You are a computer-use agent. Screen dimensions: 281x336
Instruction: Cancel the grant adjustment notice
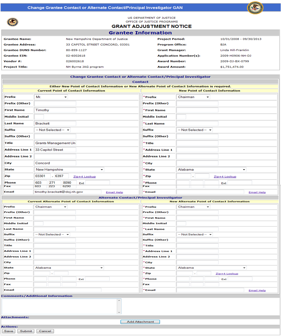(x=45, y=331)
